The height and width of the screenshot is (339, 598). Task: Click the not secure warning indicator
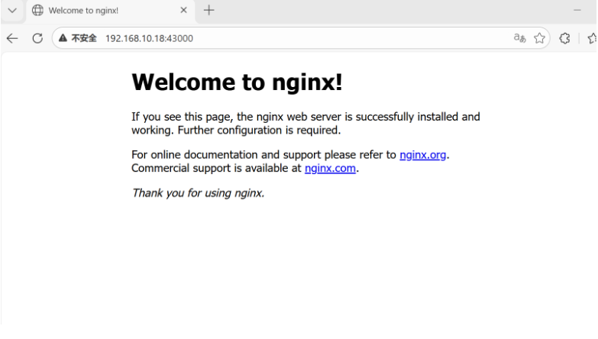pyautogui.click(x=78, y=38)
